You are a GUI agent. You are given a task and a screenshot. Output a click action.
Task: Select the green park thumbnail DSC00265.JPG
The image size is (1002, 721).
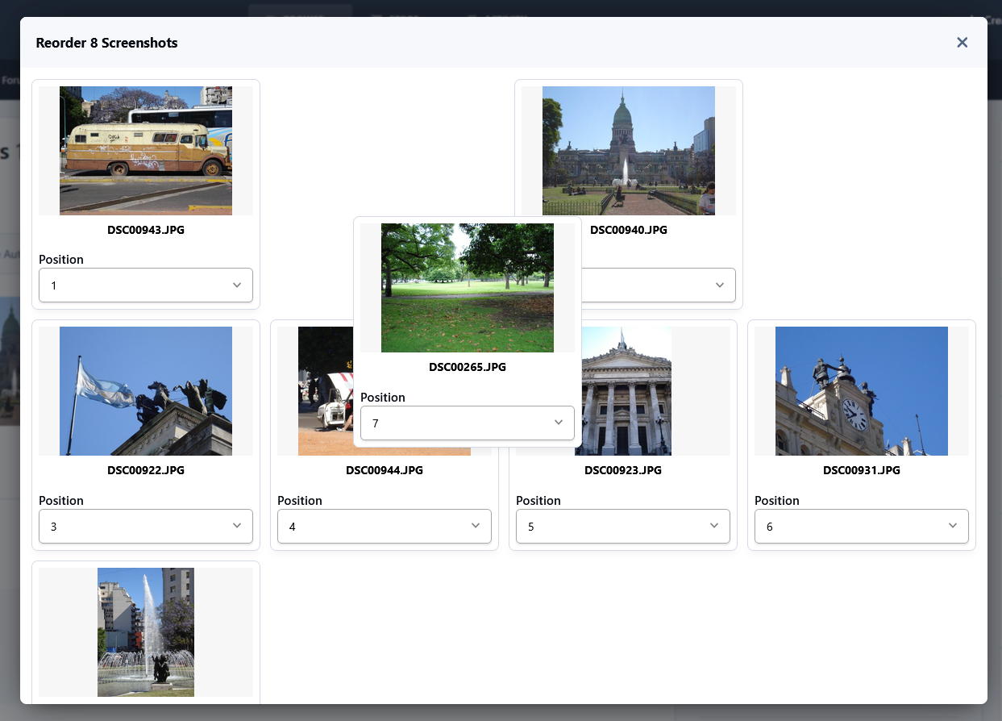(x=468, y=288)
